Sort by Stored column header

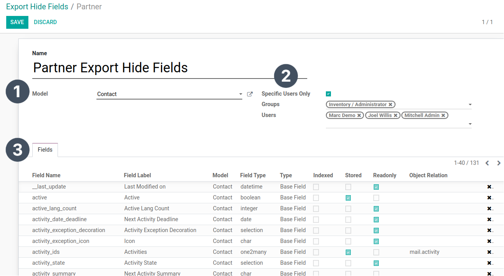point(353,175)
